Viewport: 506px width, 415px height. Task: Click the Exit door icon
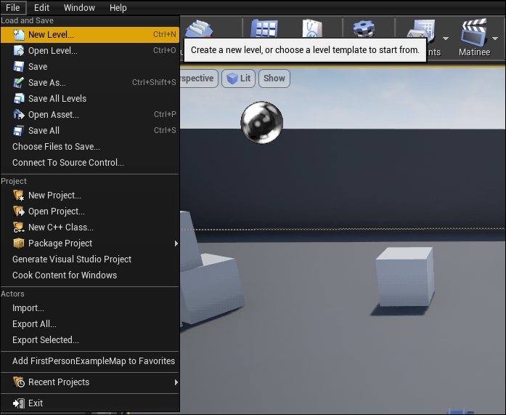coord(19,403)
